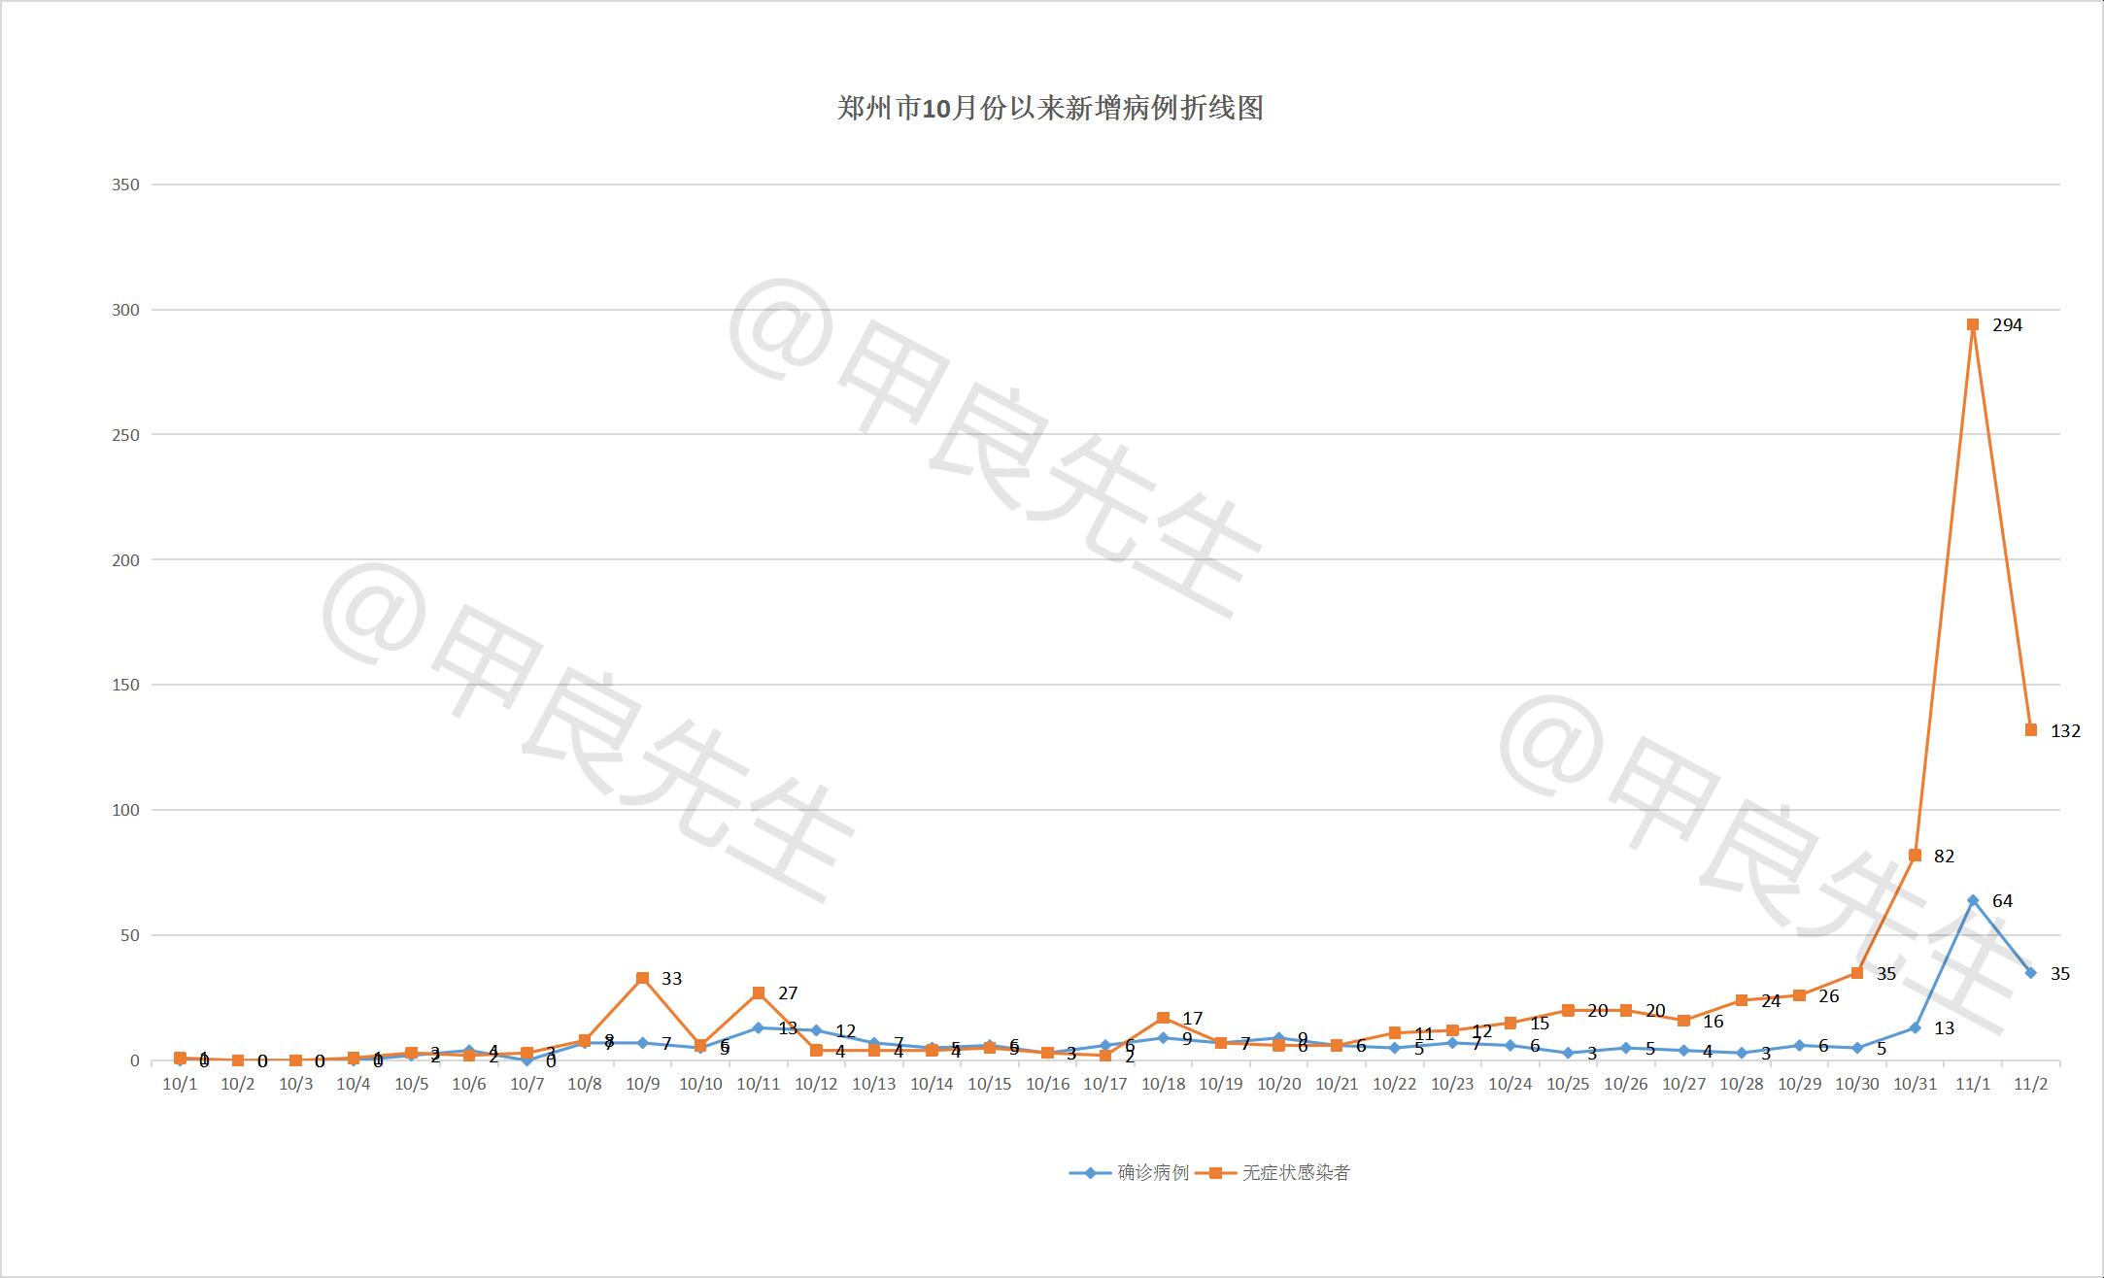This screenshot has height=1278, width=2104.
Task: Click the blue 13 label at 10/31
Action: click(1944, 1028)
